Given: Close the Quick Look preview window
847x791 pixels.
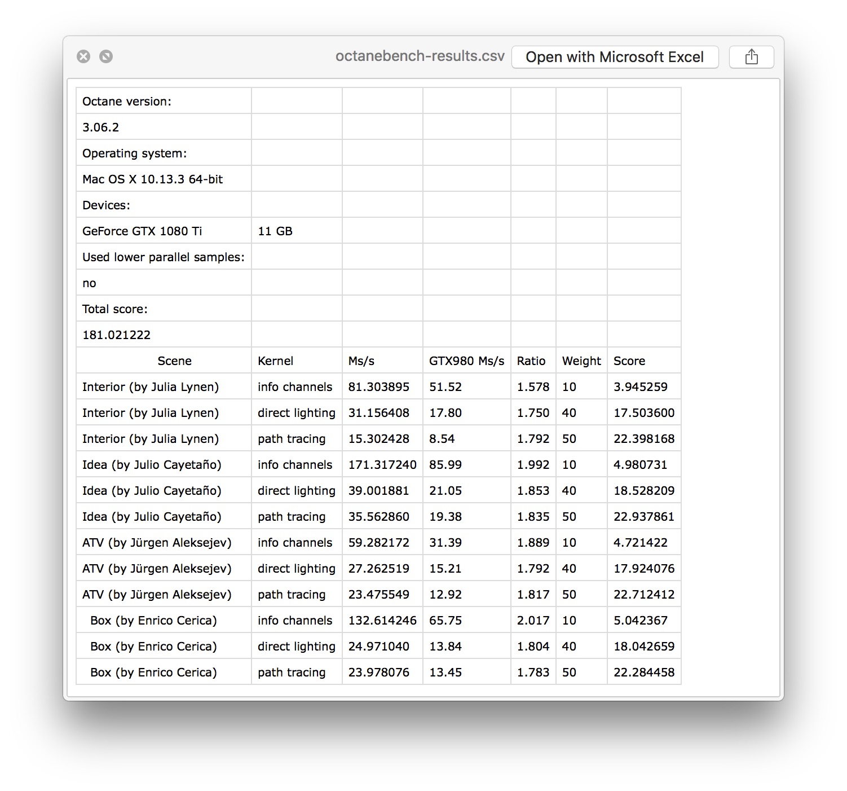Looking at the screenshot, I should pyautogui.click(x=83, y=56).
